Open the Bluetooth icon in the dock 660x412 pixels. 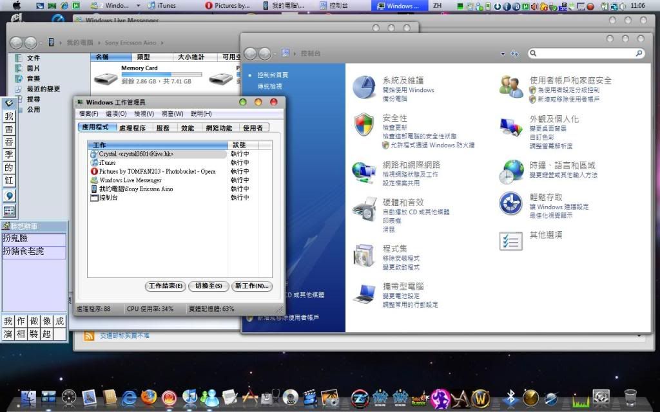510,397
